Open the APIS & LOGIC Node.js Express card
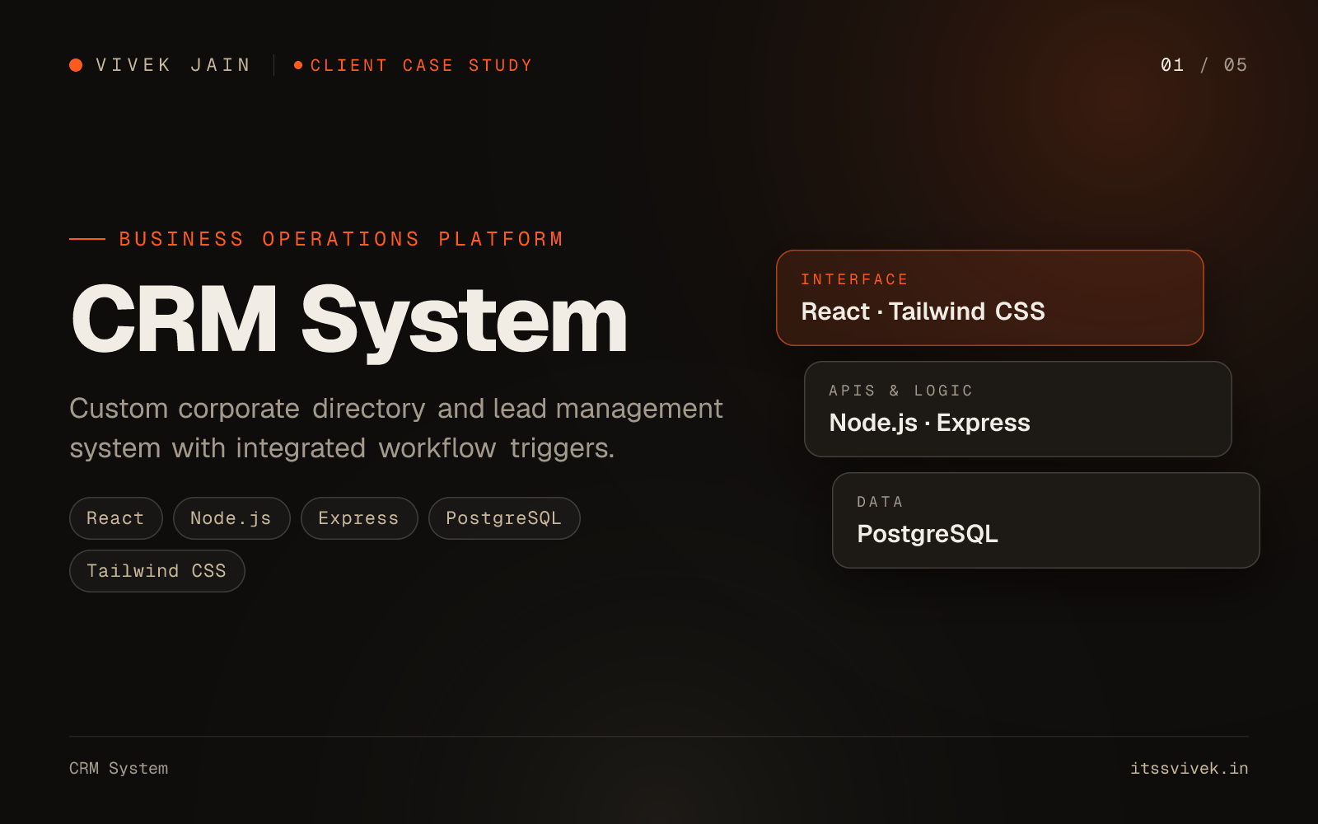 point(1018,409)
